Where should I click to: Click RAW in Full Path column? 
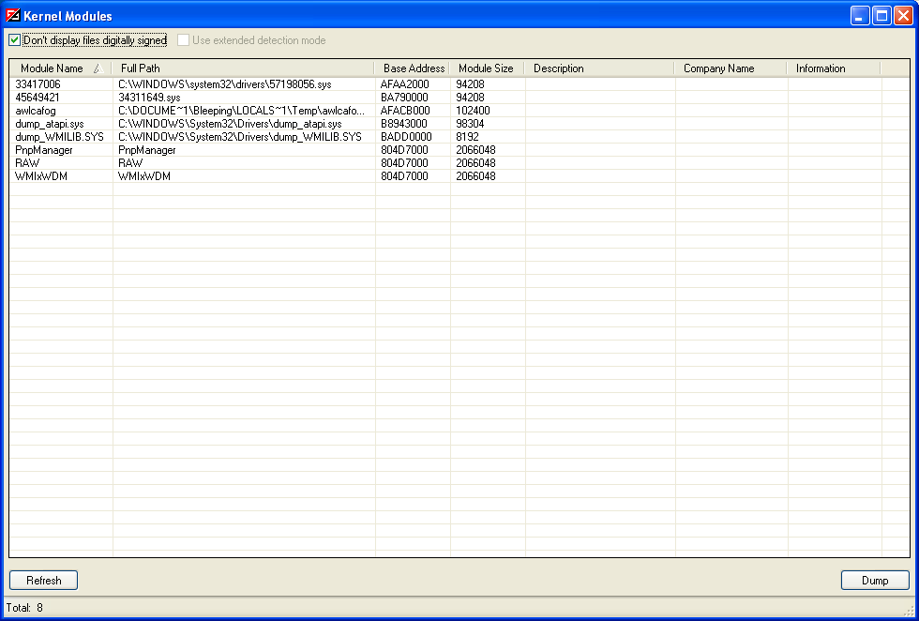point(130,163)
